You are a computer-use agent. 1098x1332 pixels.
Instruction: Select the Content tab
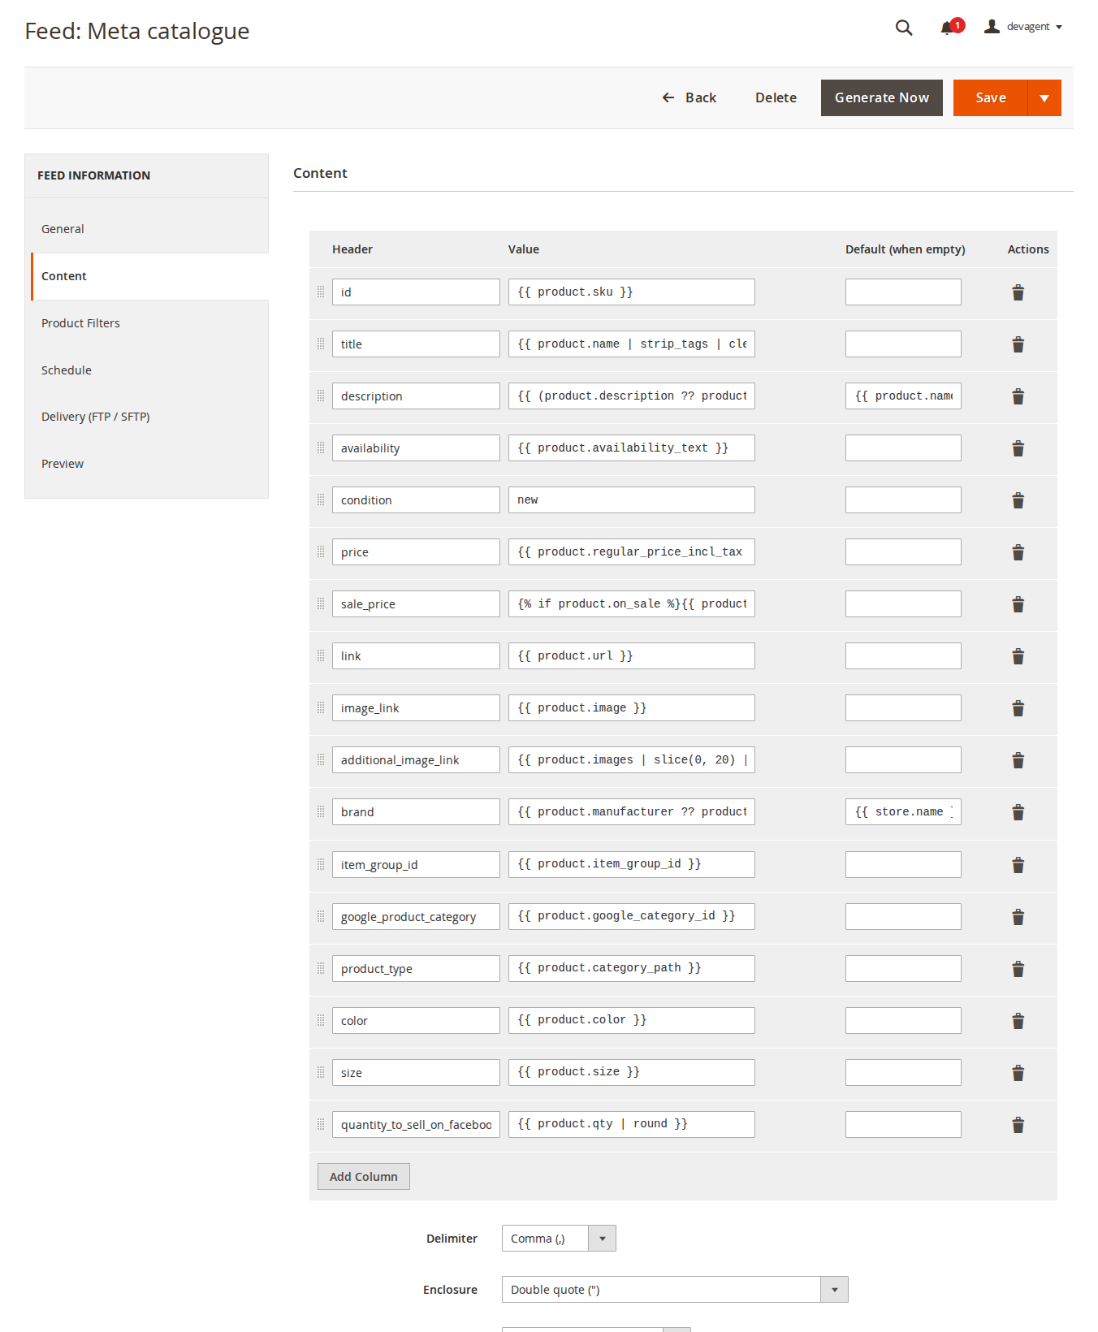[x=149, y=276]
